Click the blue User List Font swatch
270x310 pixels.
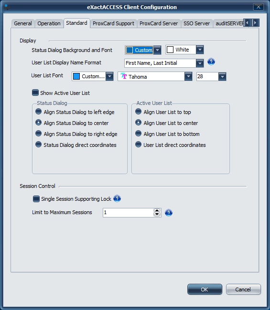(76, 76)
